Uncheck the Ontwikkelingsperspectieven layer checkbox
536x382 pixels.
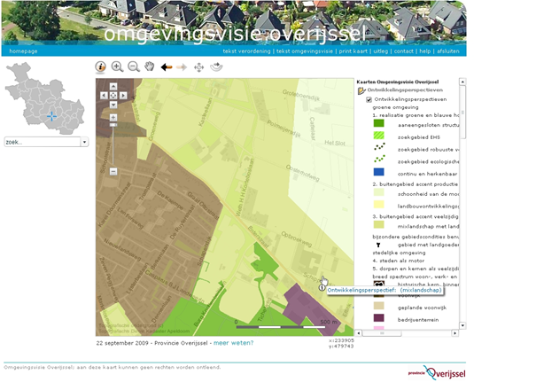pyautogui.click(x=369, y=99)
